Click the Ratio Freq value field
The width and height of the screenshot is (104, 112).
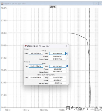(36, 77)
